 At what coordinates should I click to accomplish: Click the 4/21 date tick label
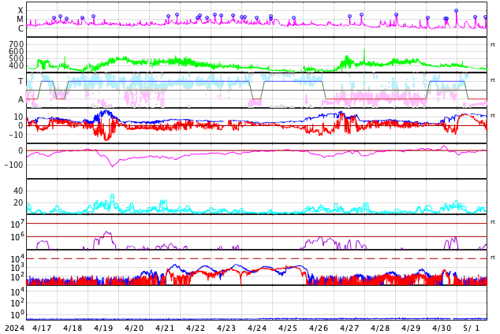click(x=165, y=328)
